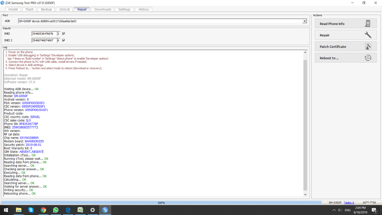
Task: Open the History tab
Action: coord(144,9)
